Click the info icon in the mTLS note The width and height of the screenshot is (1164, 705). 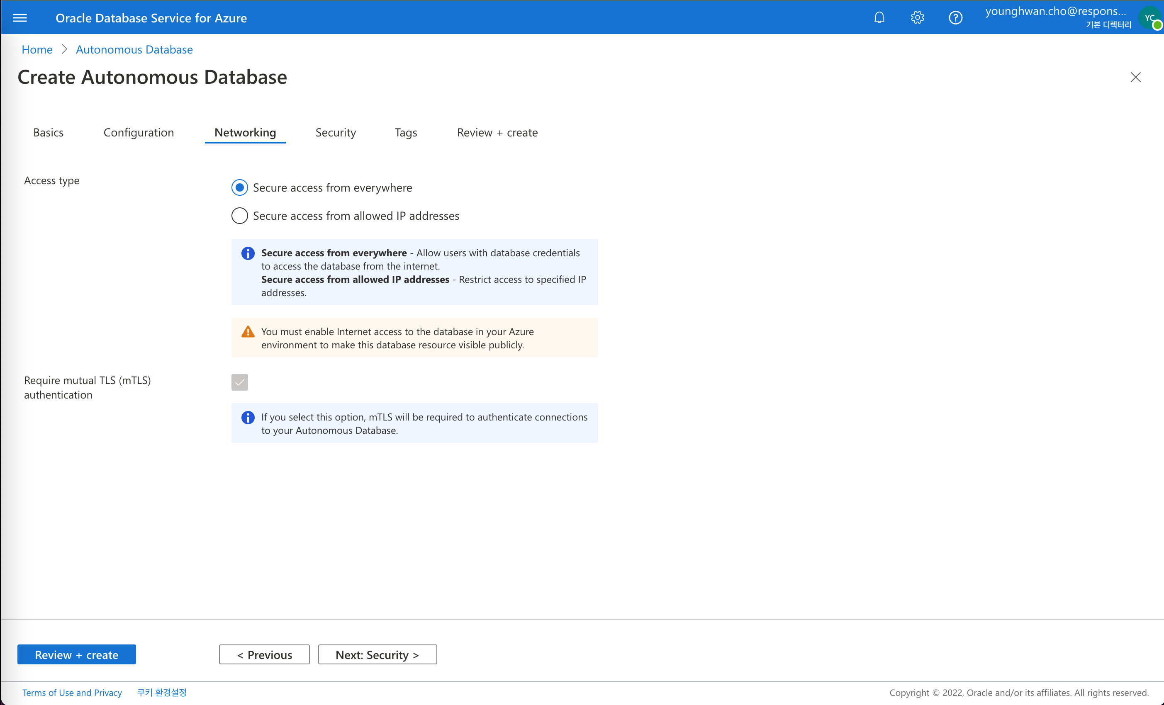248,418
